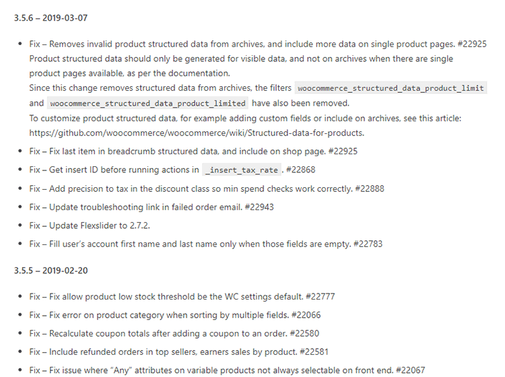The width and height of the screenshot is (505, 377).
Task: Open issue #22888 about tax precision
Action: (x=370, y=188)
